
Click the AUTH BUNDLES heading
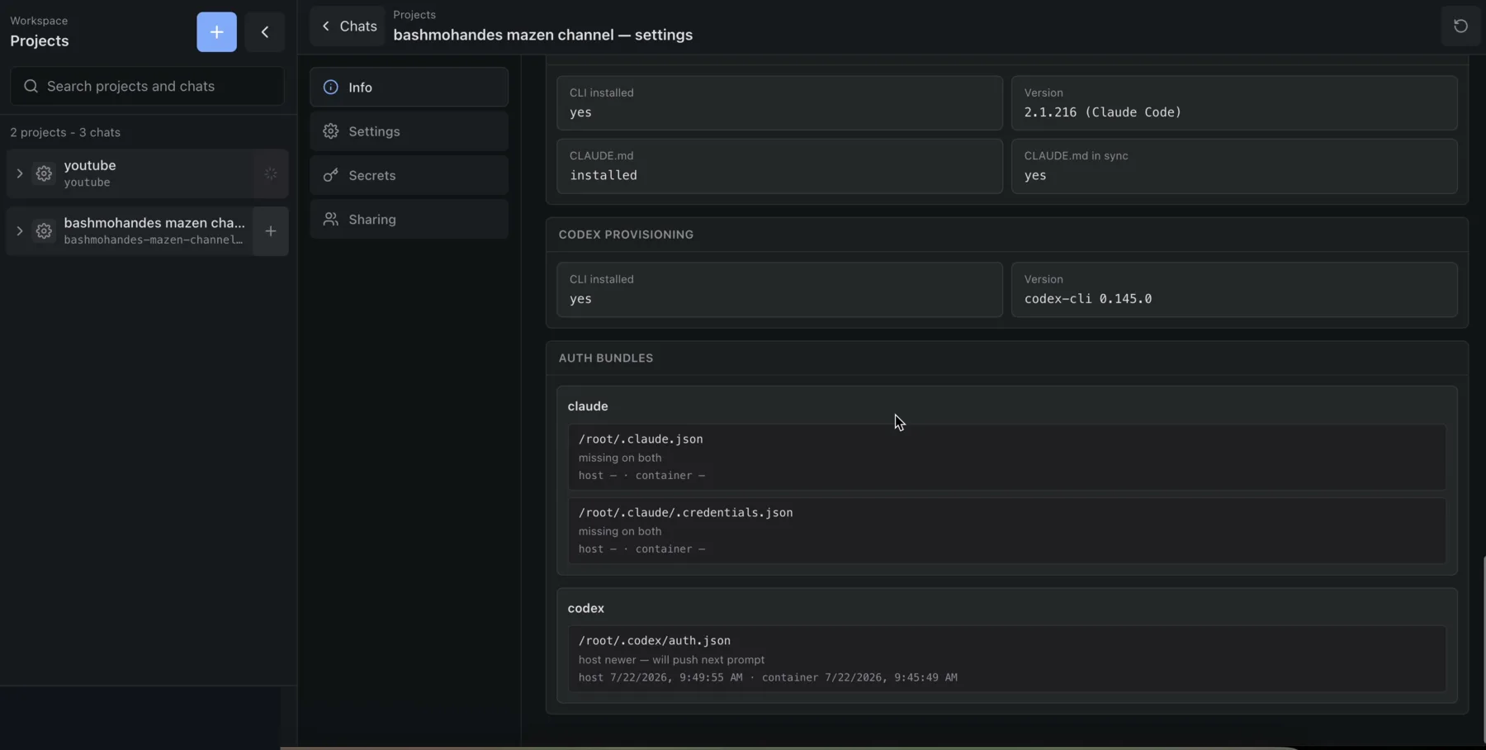click(605, 358)
